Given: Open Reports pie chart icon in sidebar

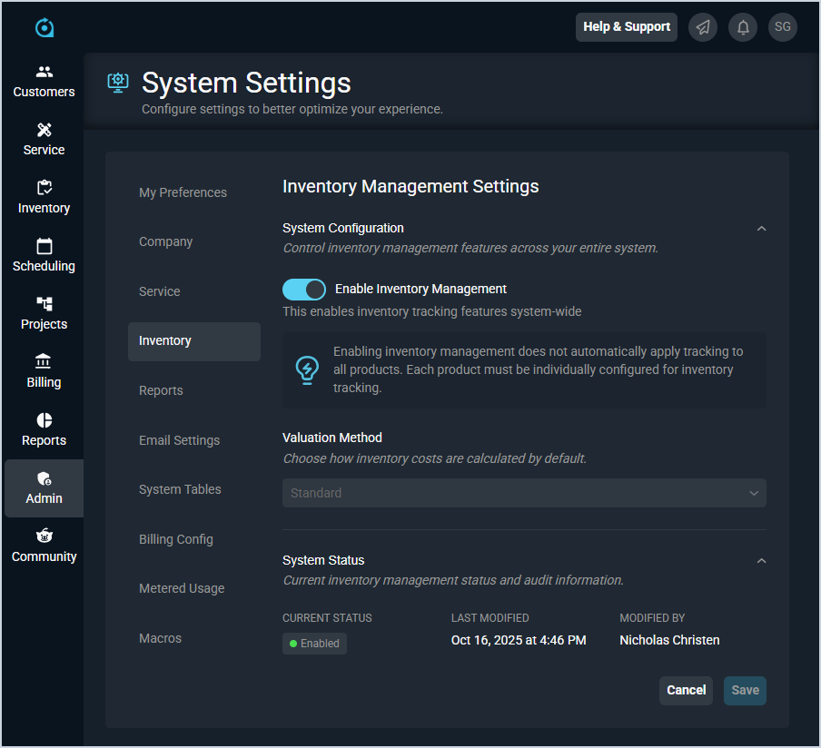Looking at the screenshot, I should coord(44,420).
